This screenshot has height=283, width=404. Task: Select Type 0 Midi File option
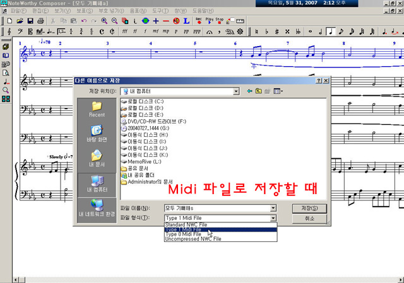pyautogui.click(x=220, y=234)
